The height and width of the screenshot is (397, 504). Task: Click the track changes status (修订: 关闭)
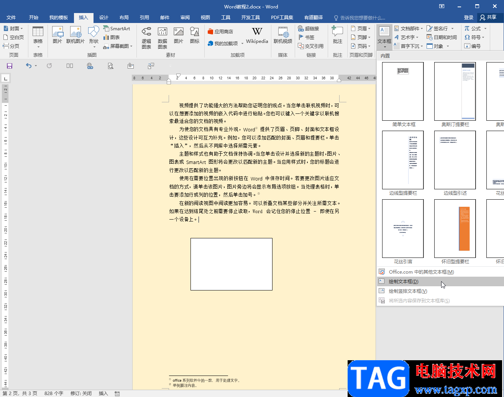coord(81,393)
